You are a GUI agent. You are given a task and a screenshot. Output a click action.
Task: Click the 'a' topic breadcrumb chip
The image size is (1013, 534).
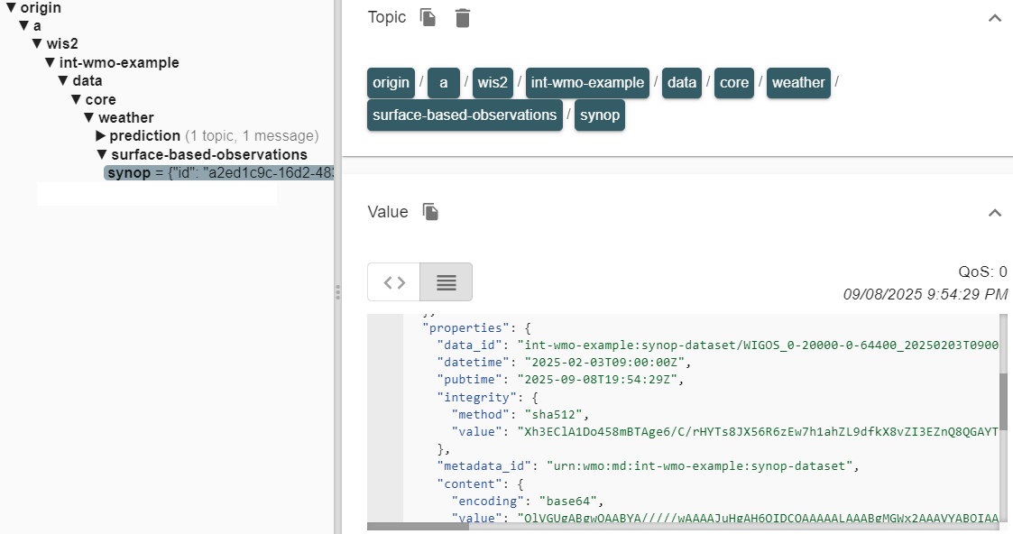click(443, 83)
